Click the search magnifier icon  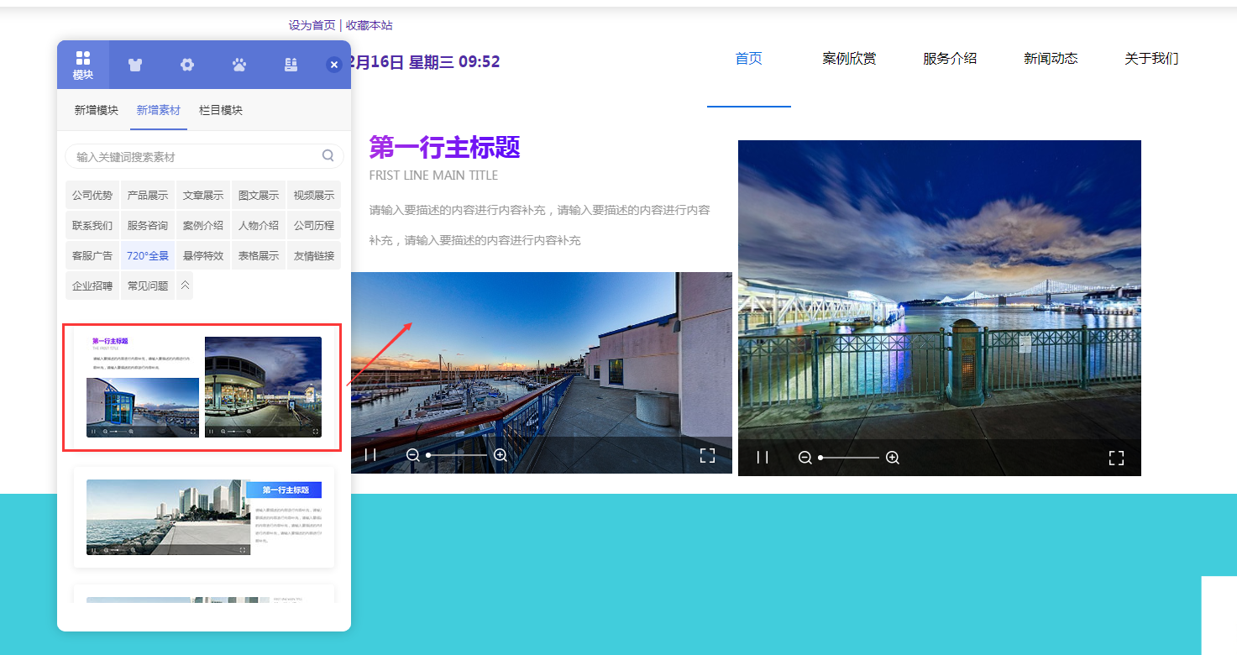click(x=328, y=155)
